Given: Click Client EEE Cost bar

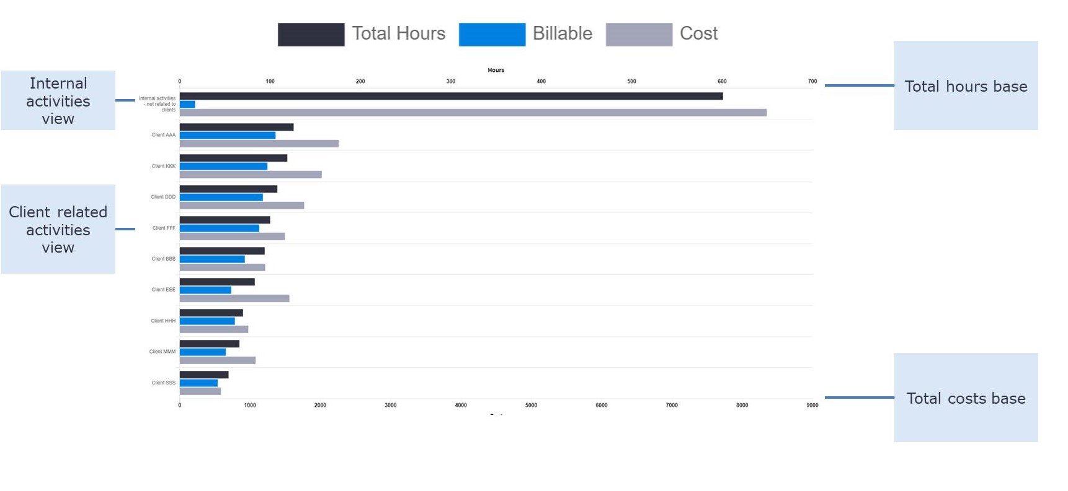Looking at the screenshot, I should pos(234,298).
